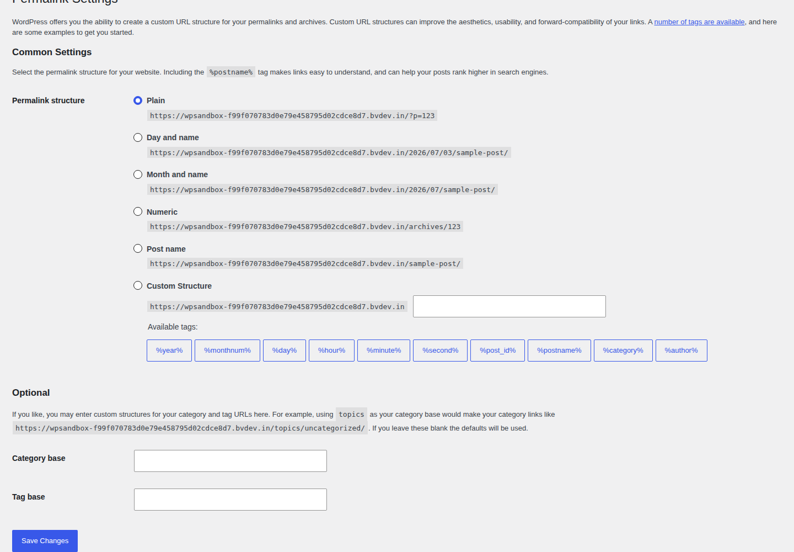Click the Save Changes button
The height and width of the screenshot is (552, 794).
click(45, 541)
